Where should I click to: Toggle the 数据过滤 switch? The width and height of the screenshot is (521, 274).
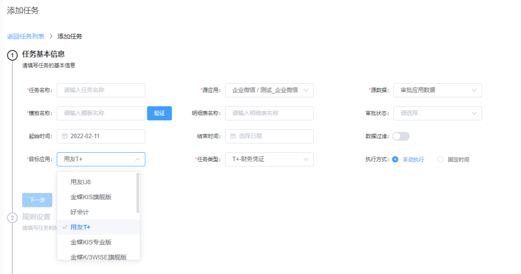[401, 136]
